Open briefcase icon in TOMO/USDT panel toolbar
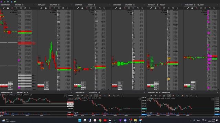 click(192, 8)
